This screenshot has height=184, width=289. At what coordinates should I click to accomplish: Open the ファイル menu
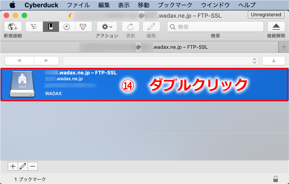(78, 5)
